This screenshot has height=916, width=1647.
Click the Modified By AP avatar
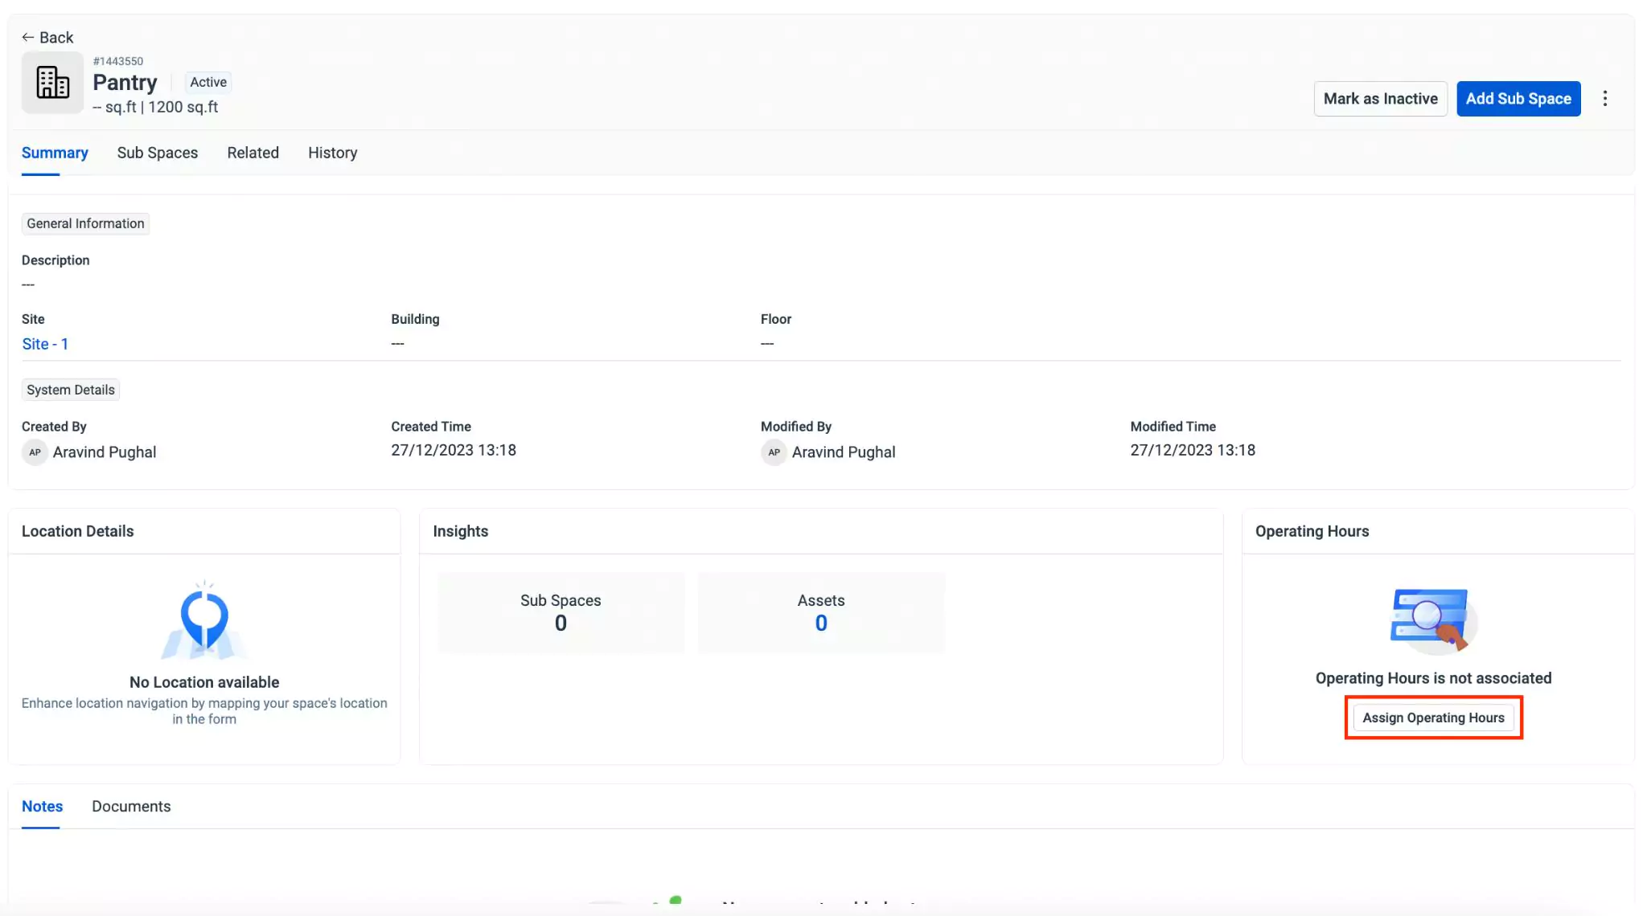point(774,452)
